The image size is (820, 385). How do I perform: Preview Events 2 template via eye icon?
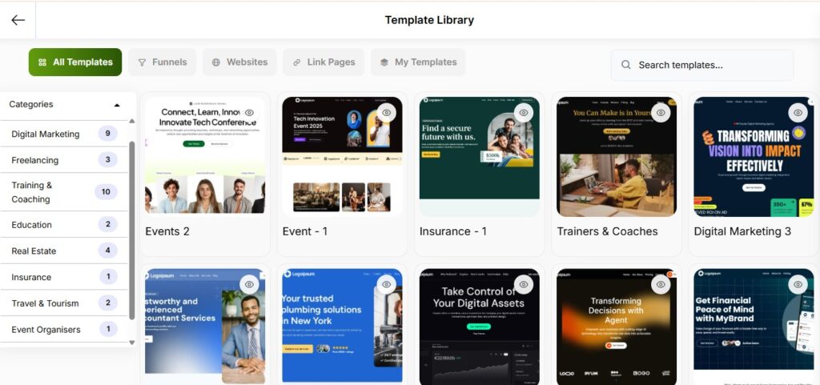pyautogui.click(x=250, y=112)
